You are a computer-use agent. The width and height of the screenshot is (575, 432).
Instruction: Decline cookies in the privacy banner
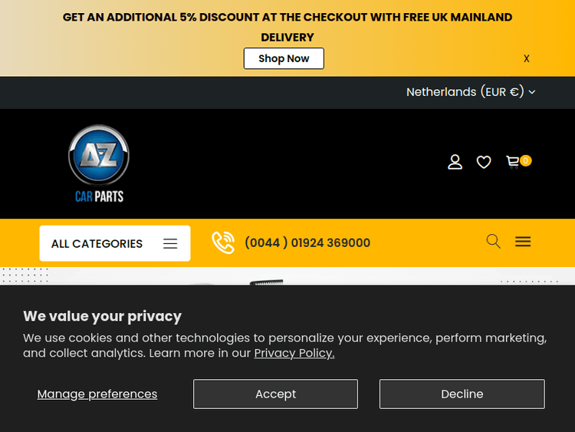tap(462, 394)
